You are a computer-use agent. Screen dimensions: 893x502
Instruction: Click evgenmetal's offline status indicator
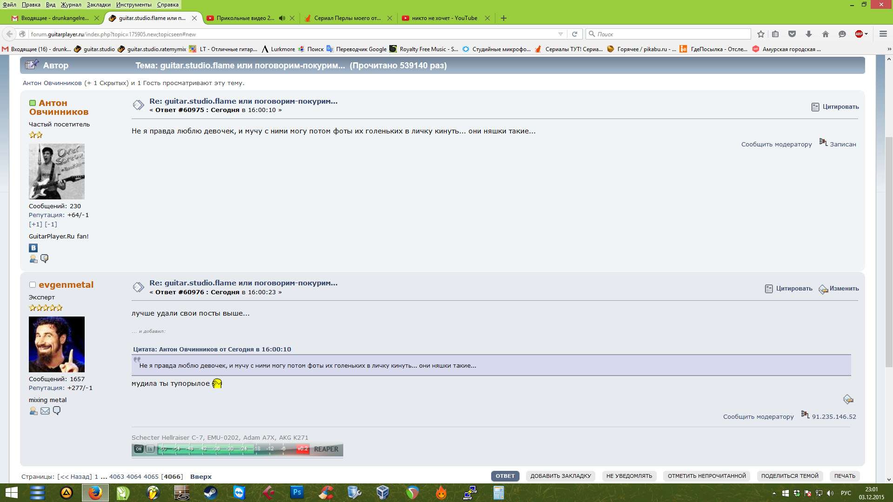[x=33, y=285]
